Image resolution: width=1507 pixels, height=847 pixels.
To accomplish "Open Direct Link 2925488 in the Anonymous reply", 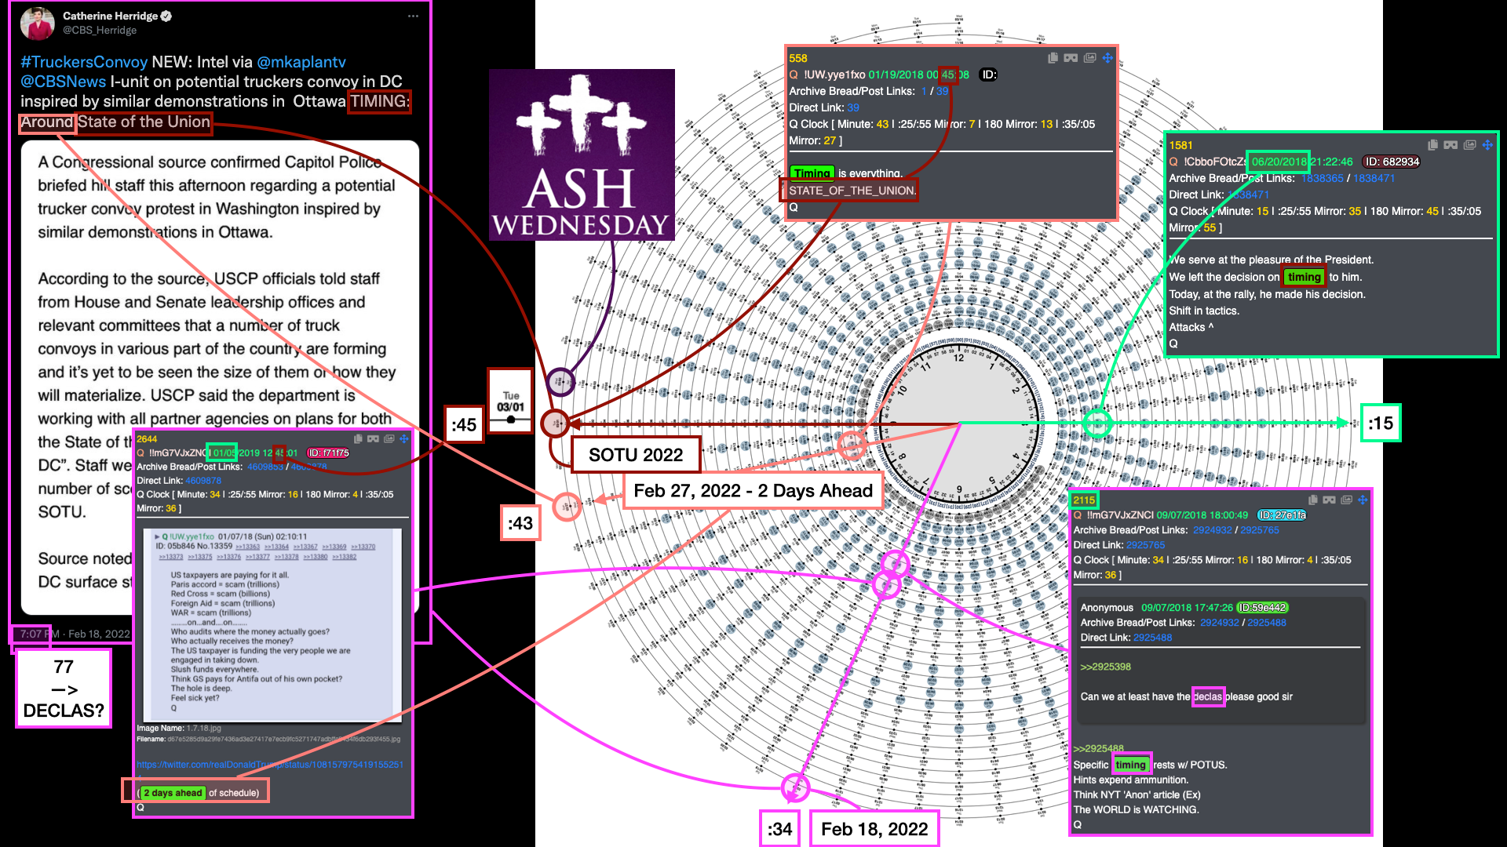I will (1152, 638).
